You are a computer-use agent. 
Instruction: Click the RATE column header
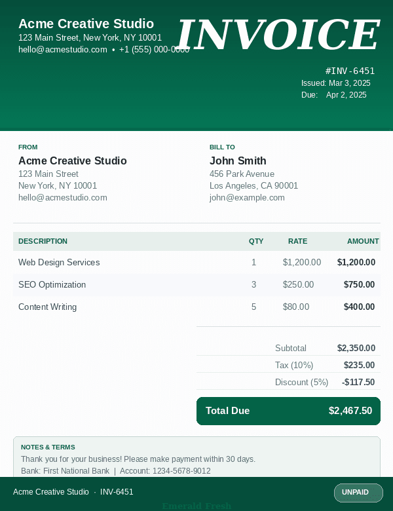(x=297, y=241)
